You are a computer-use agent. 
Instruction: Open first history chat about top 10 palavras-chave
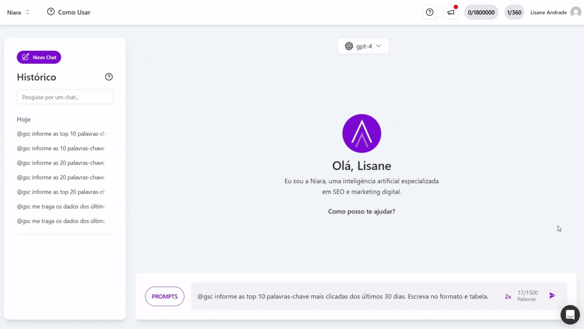(61, 134)
